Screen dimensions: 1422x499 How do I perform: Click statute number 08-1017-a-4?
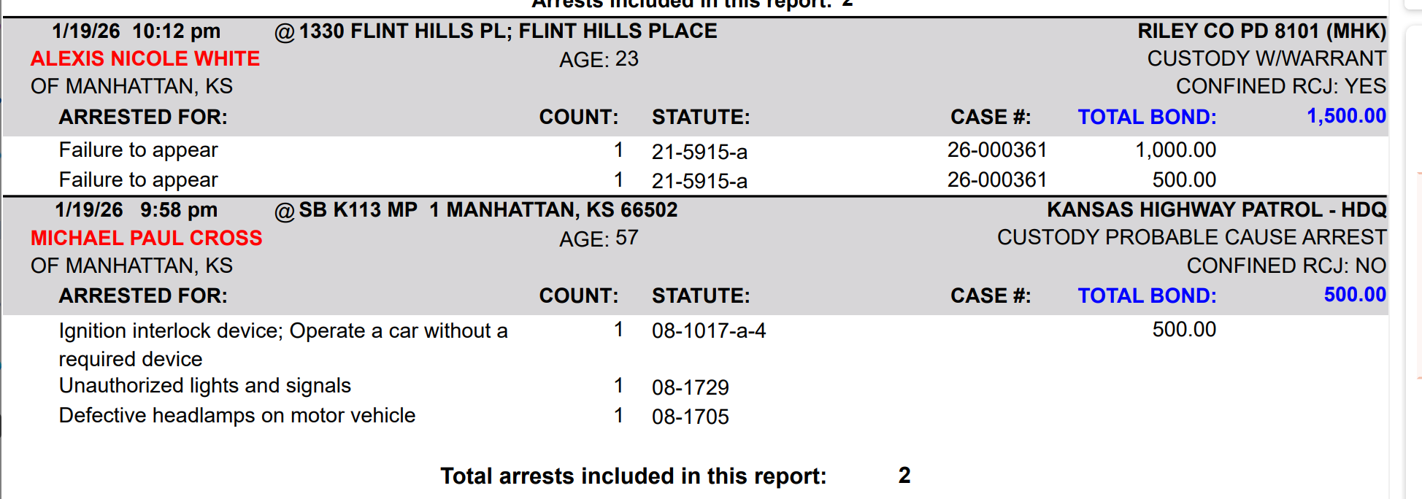pos(708,331)
